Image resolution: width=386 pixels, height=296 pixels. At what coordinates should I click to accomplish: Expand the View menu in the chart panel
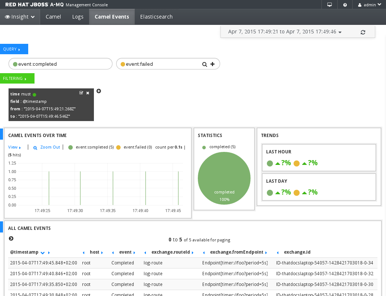(13, 147)
